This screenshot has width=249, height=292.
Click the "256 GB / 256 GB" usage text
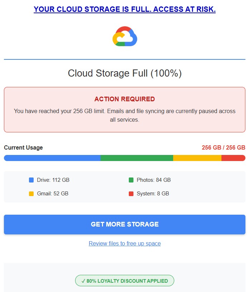(x=223, y=147)
